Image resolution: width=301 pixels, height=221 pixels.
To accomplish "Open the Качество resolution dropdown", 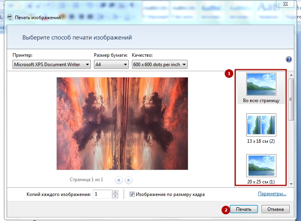I will tap(160, 64).
